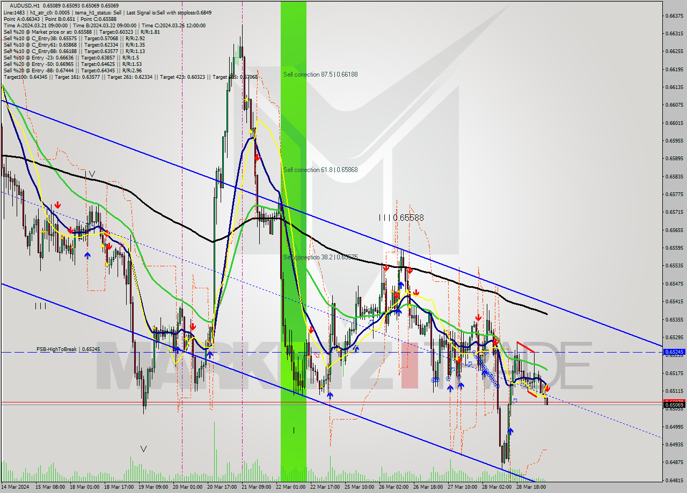
Task: Click 'Sell %20 @ Market price' line
Action: pos(82,32)
